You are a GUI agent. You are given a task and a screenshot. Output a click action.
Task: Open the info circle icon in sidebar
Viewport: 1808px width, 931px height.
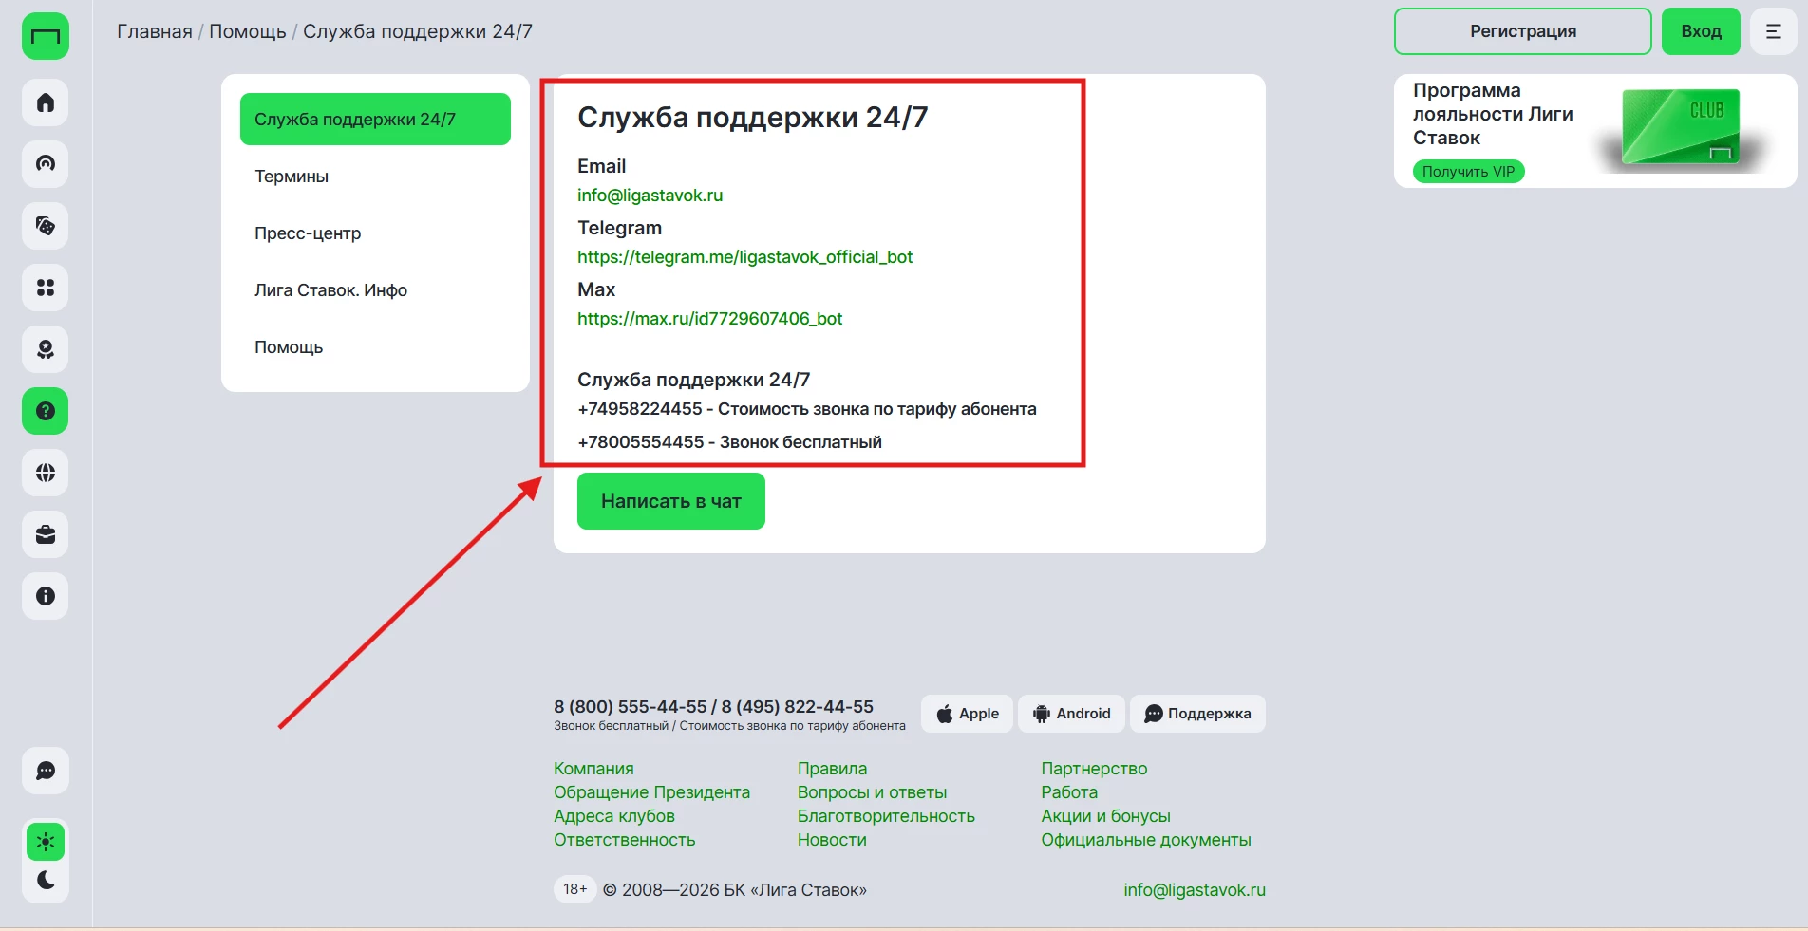[x=46, y=596]
